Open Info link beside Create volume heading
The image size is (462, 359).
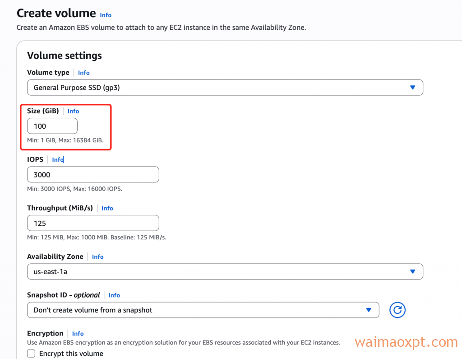coord(106,15)
